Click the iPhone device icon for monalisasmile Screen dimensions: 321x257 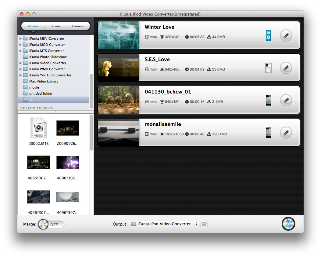(268, 133)
